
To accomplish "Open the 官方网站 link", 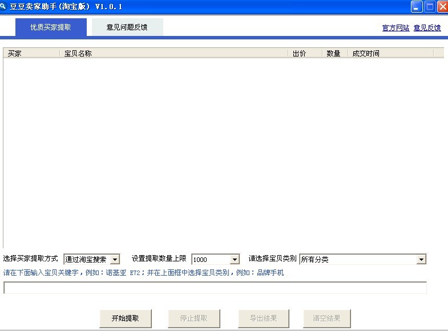I will tap(395, 28).
